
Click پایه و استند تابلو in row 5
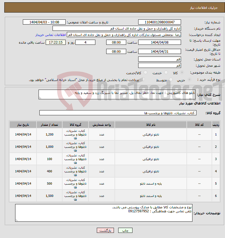point(151,184)
